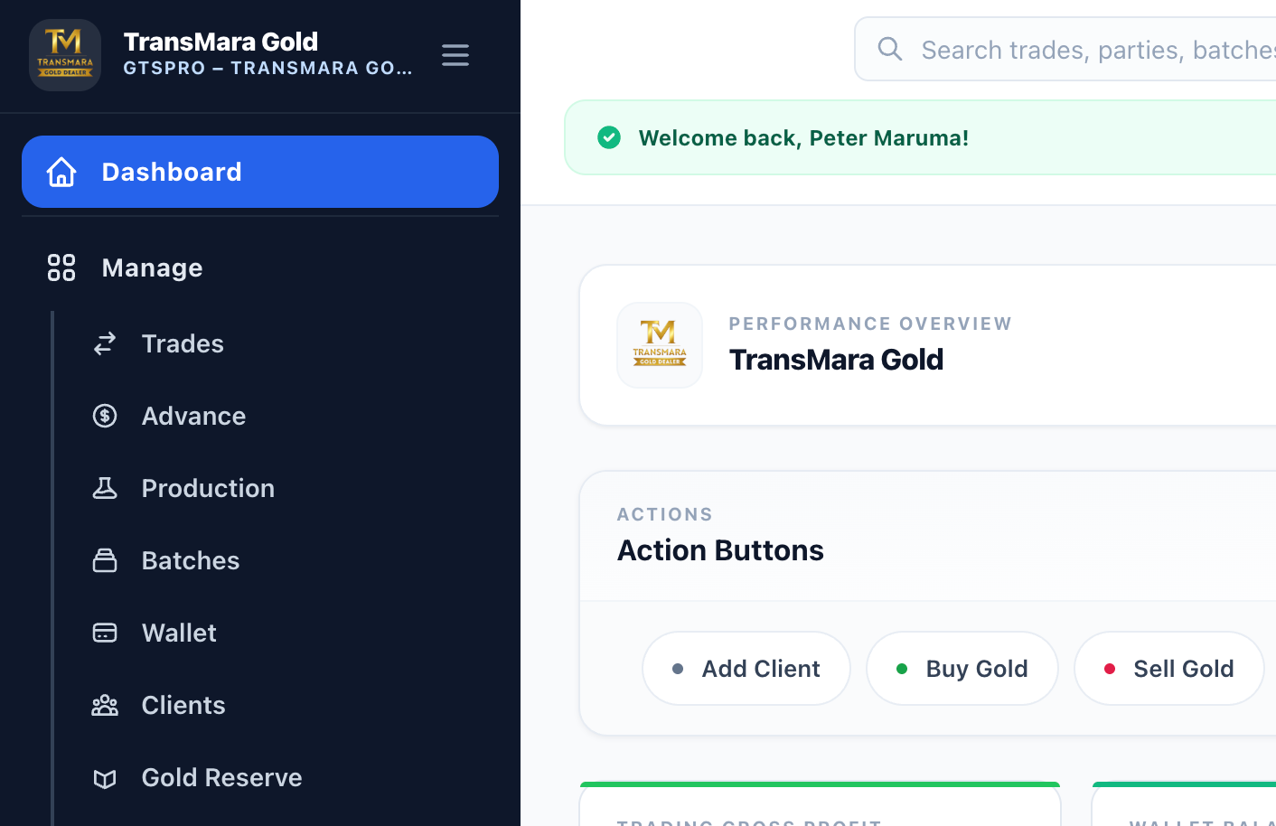Click the Add Client button
This screenshot has width=1276, height=826.
tap(746, 668)
